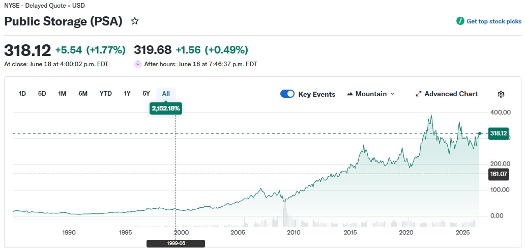Select the 1D time range
This screenshot has width=525, height=248.
[22, 94]
